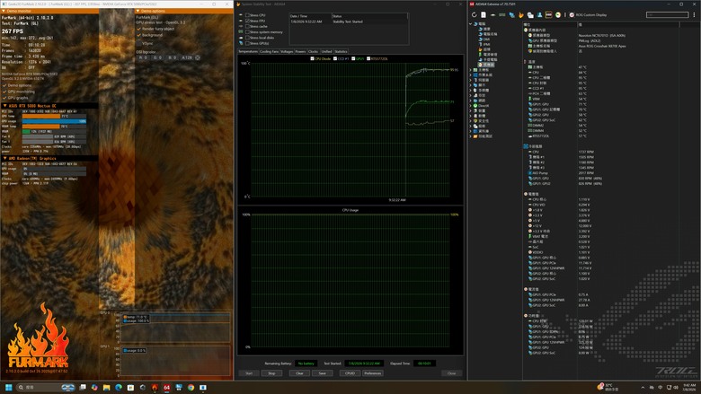Click the memory module icon in AIDA64 toolbar
This screenshot has height=394, width=701.
(x=501, y=14)
